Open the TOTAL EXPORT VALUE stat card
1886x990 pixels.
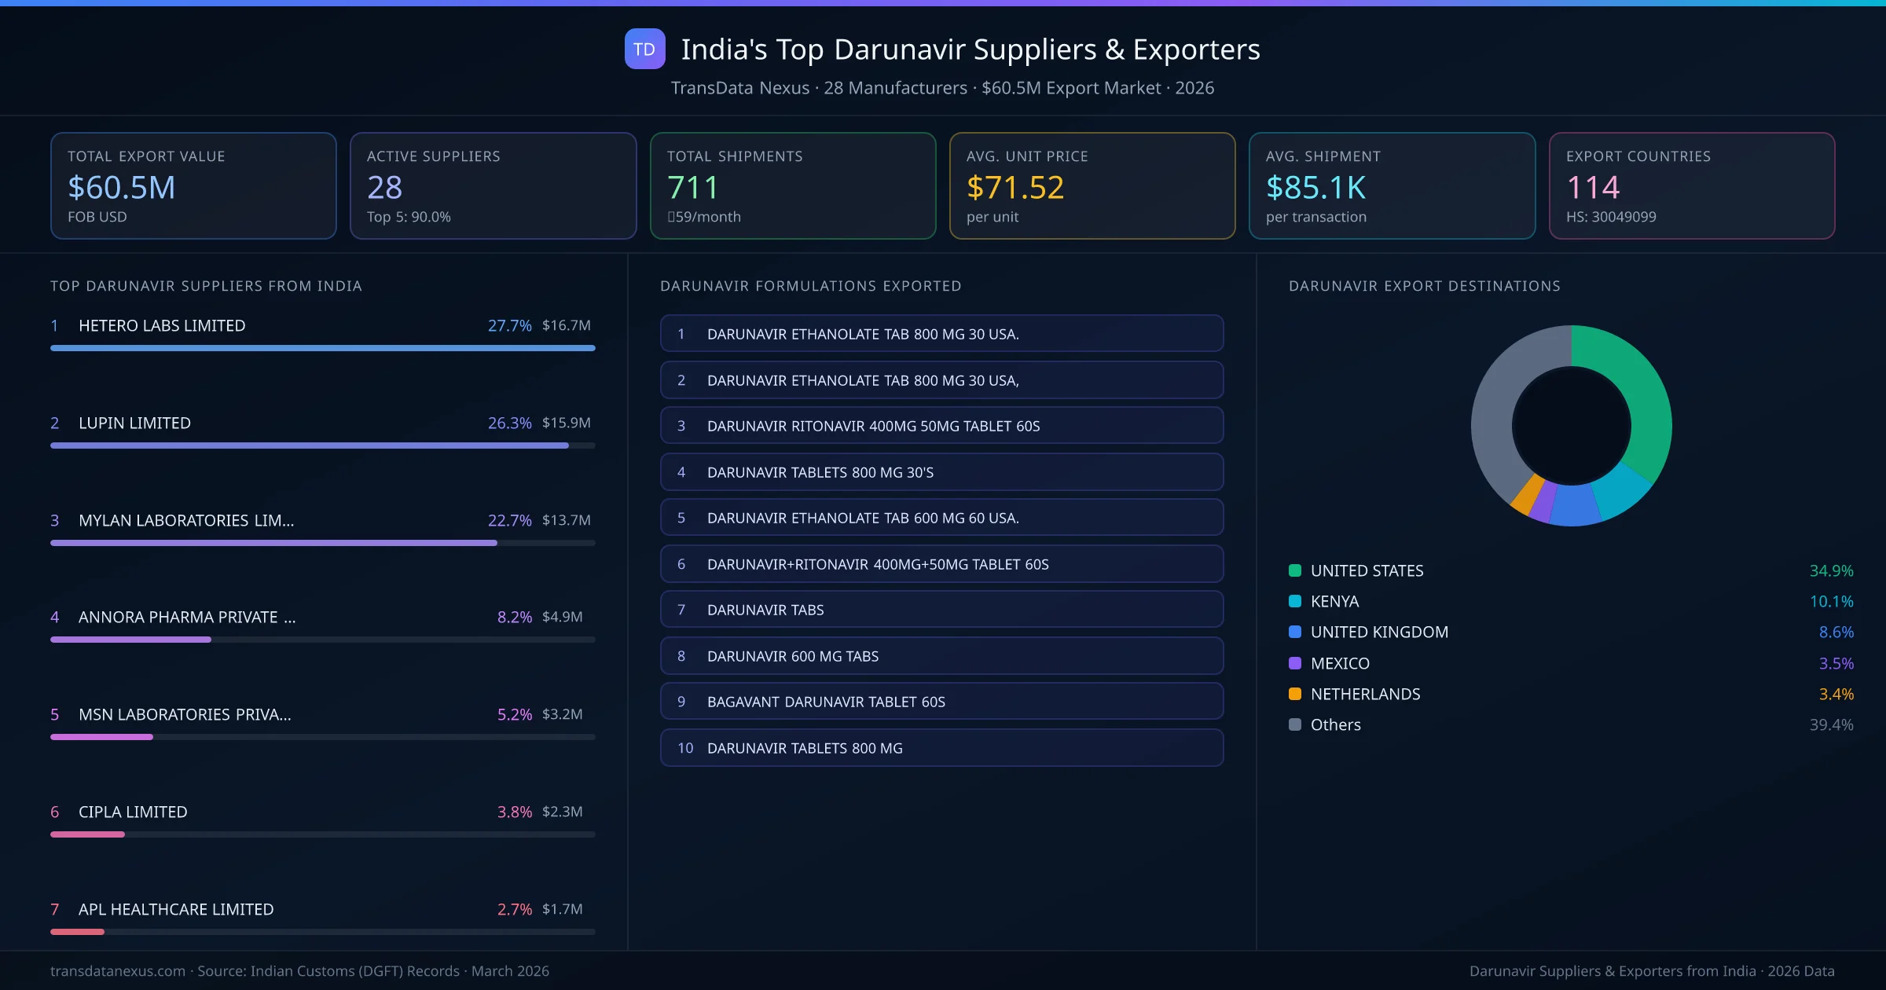193,185
